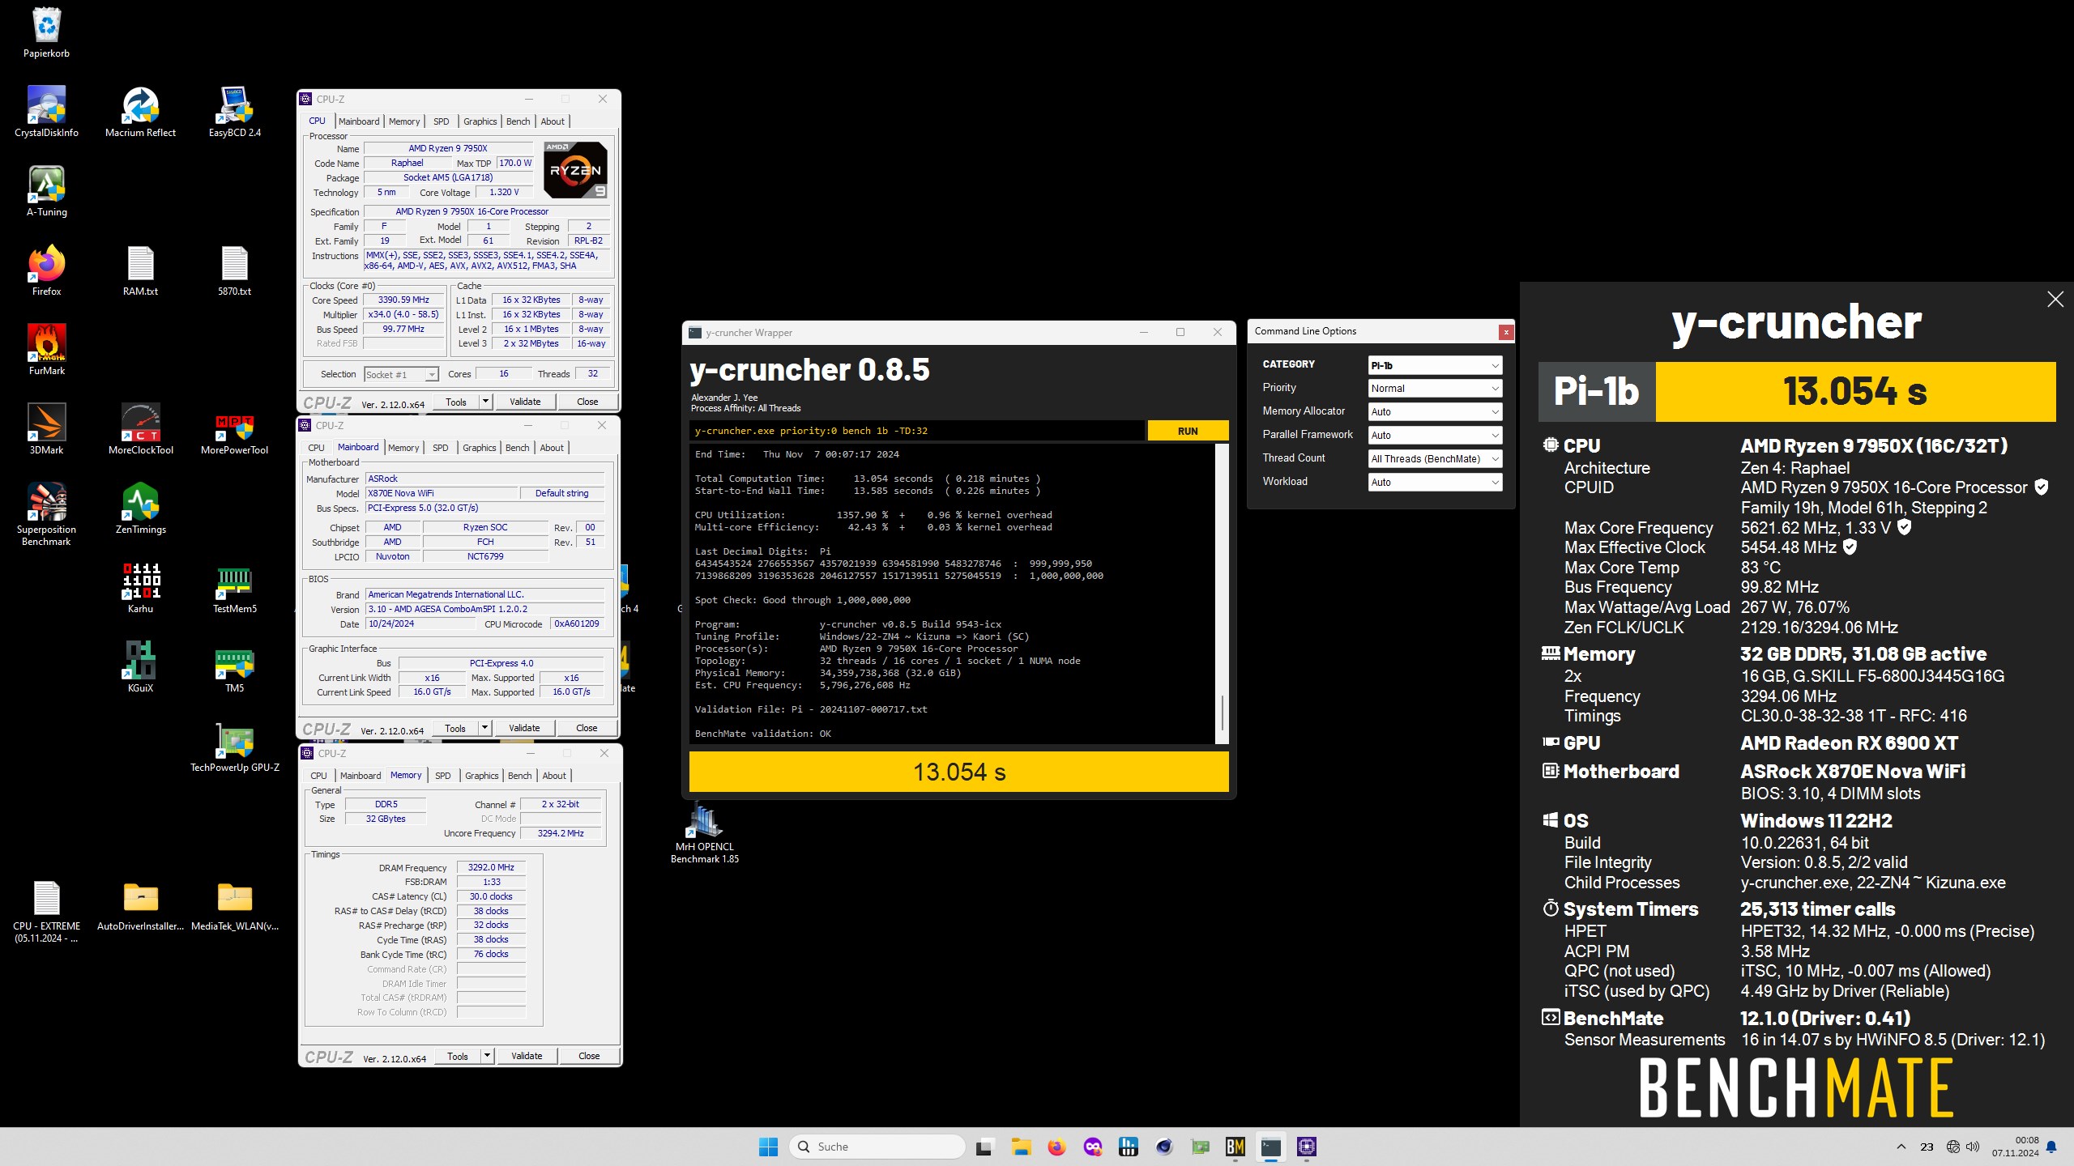Select the Karhu desktop icon
This screenshot has height=1166, width=2074.
pyautogui.click(x=140, y=588)
